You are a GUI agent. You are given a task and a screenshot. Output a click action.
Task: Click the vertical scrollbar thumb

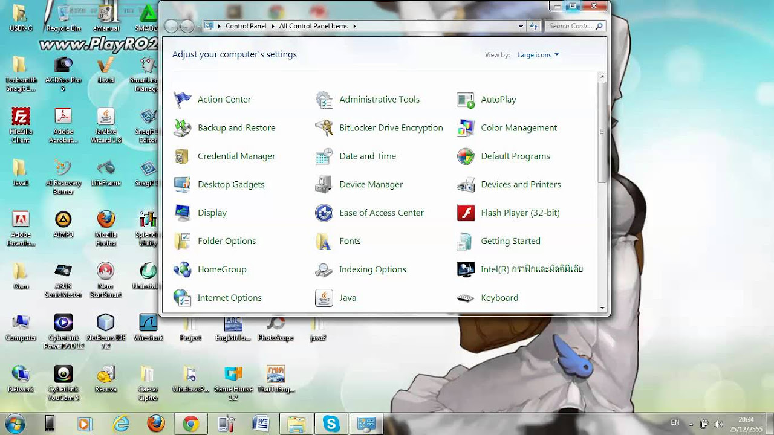coord(602,132)
